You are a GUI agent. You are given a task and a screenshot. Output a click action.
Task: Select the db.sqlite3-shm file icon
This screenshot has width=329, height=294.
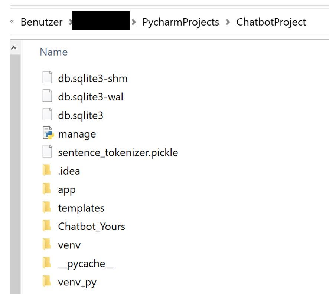click(47, 78)
